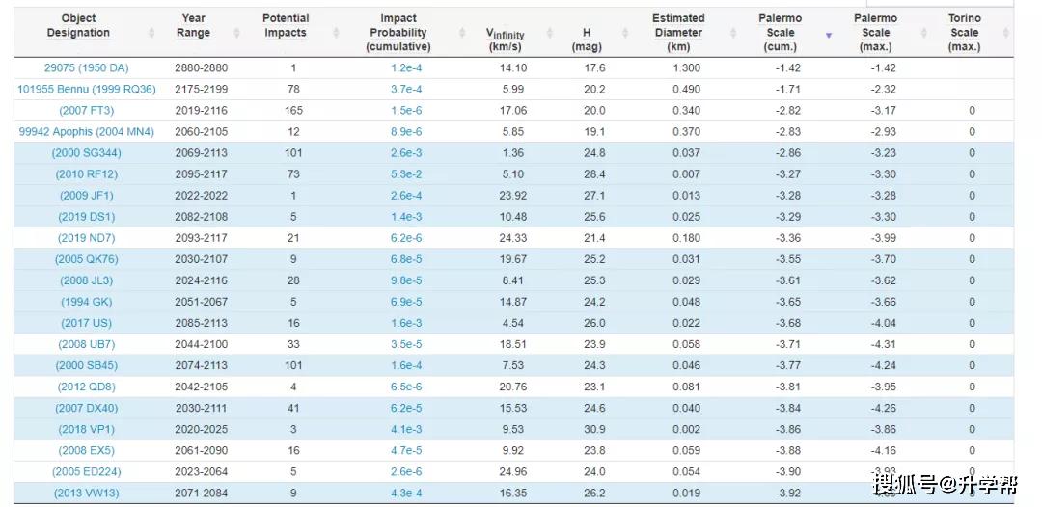Sort by Object Designation column arrows
1042x507 pixels.
151,33
